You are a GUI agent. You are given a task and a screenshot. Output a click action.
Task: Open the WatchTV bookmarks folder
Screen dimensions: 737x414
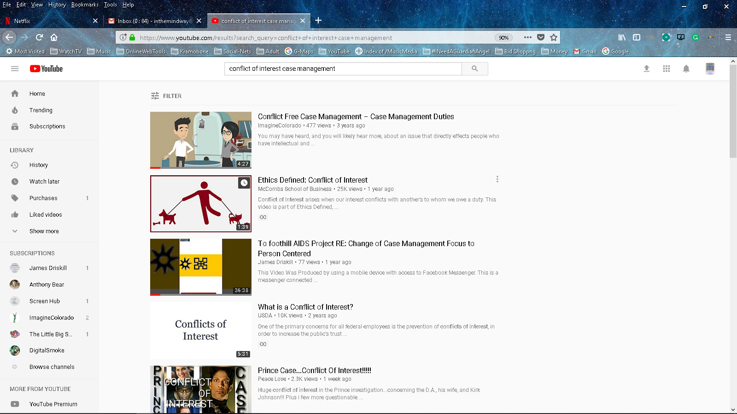(x=66, y=52)
